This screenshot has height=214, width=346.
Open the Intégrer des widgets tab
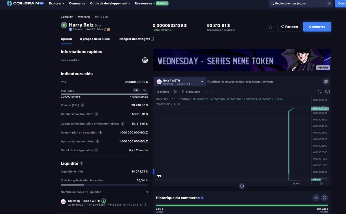(x=137, y=39)
